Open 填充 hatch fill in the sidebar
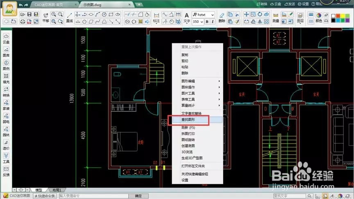Screen dimensions: 354x199 [6, 79]
